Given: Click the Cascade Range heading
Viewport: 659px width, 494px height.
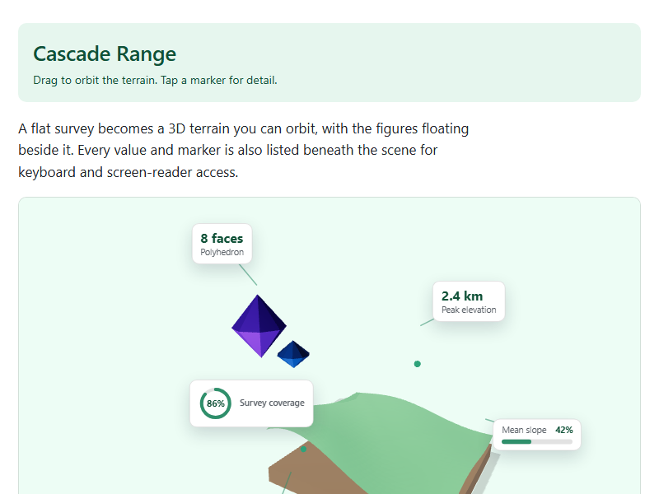Looking at the screenshot, I should tap(105, 54).
